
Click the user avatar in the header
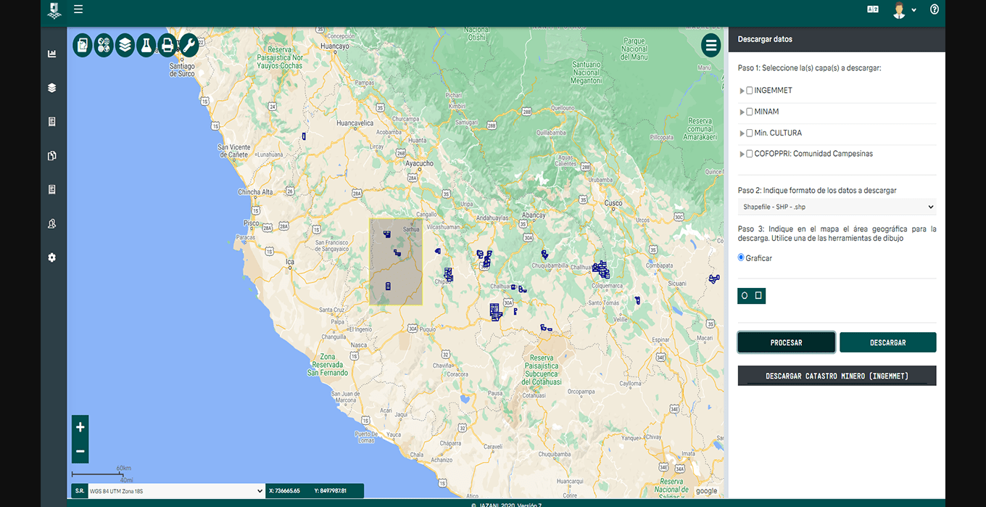click(x=899, y=9)
